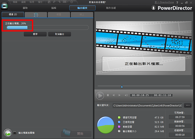Click the preview timeline slider marker
The image size is (195, 139).
click(x=122, y=86)
